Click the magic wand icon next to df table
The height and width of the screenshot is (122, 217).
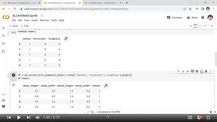pos(106,86)
